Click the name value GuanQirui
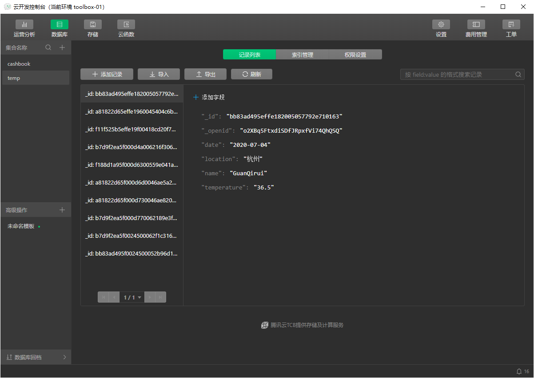534x378 pixels. click(x=248, y=173)
